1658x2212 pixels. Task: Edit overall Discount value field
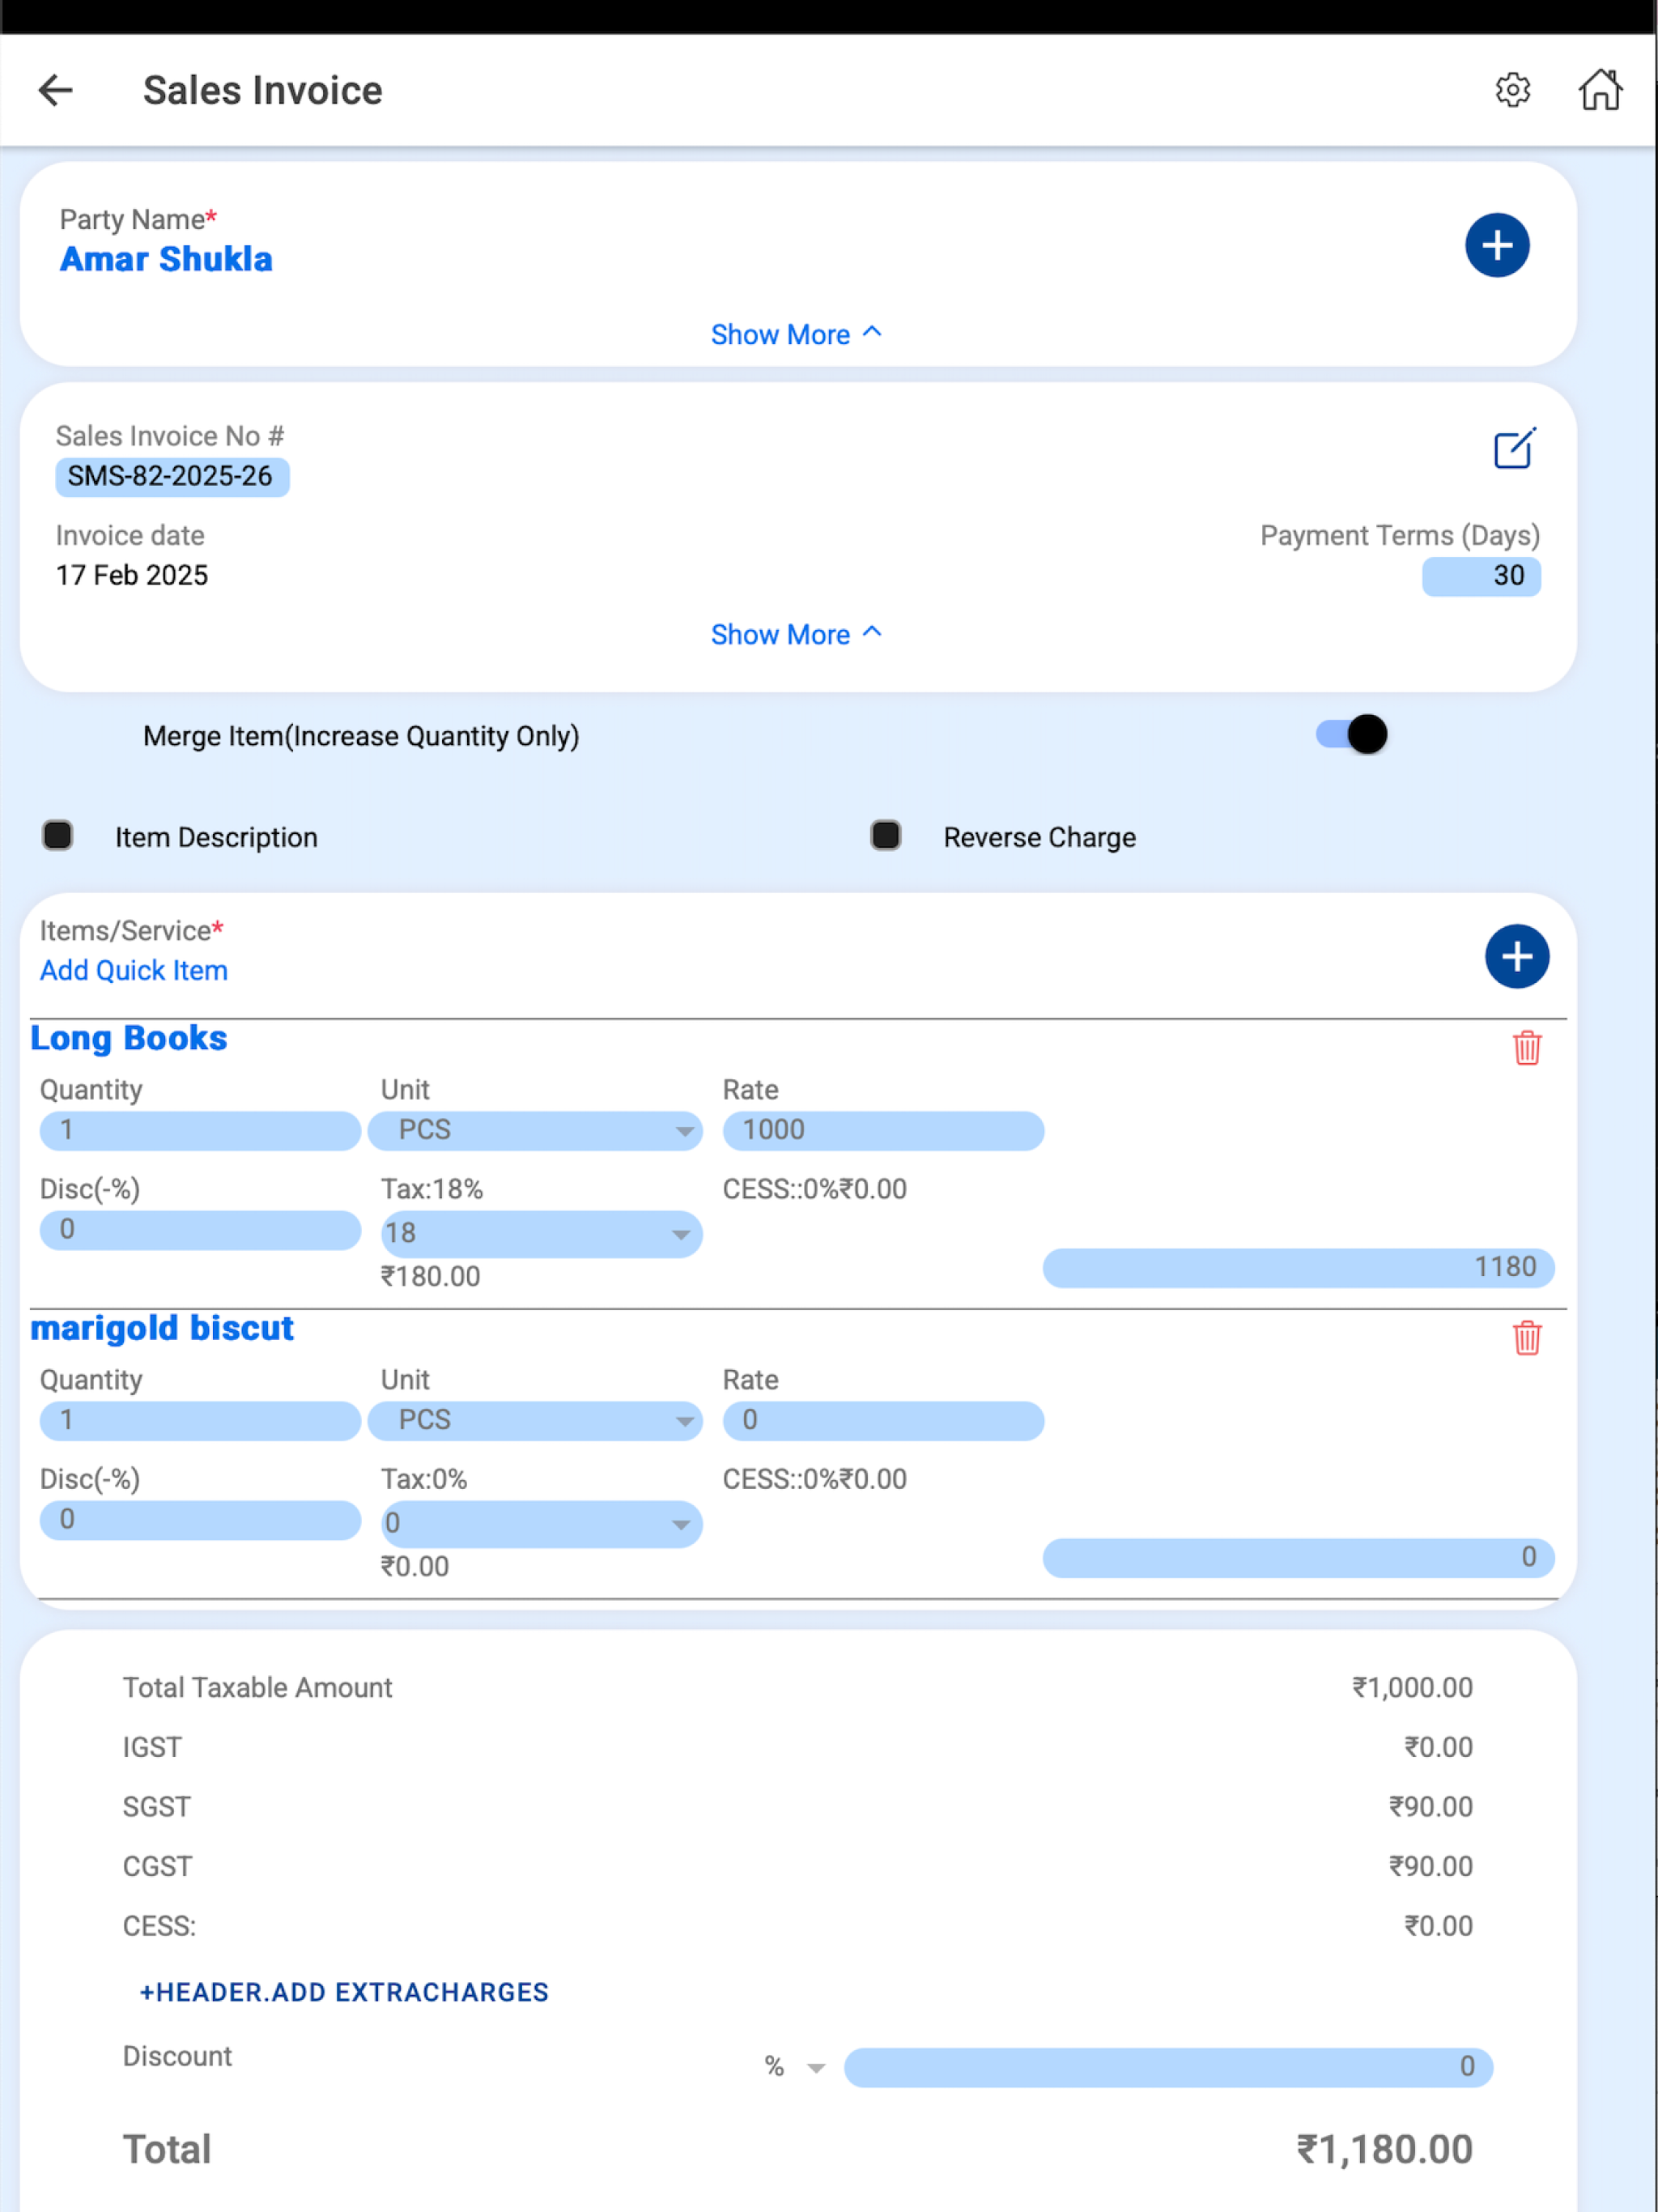pos(1168,2067)
